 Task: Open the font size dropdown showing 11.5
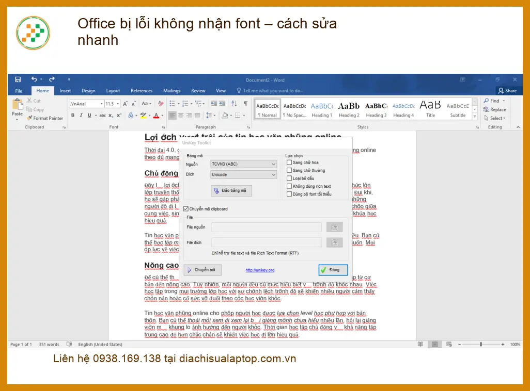point(118,104)
